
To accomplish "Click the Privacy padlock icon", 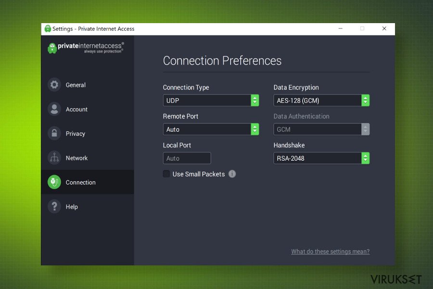I will pyautogui.click(x=54, y=133).
